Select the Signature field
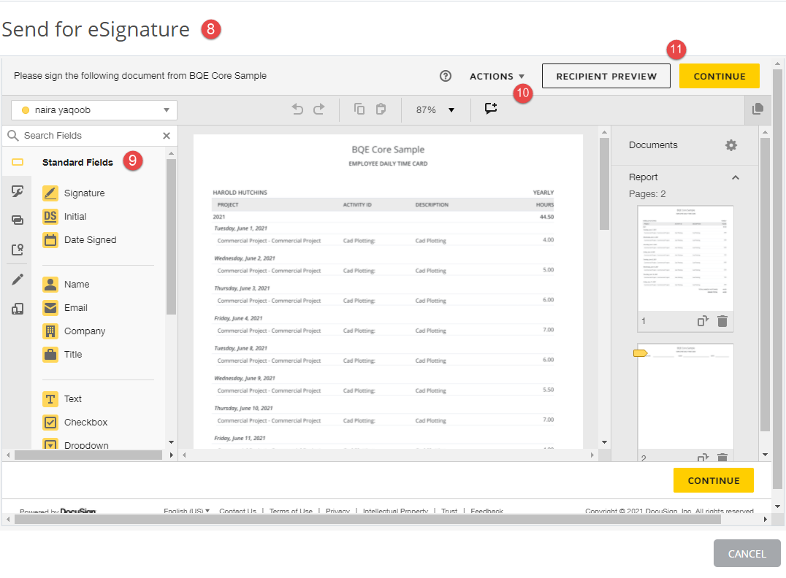Screen dimensions: 786x578 [84, 193]
